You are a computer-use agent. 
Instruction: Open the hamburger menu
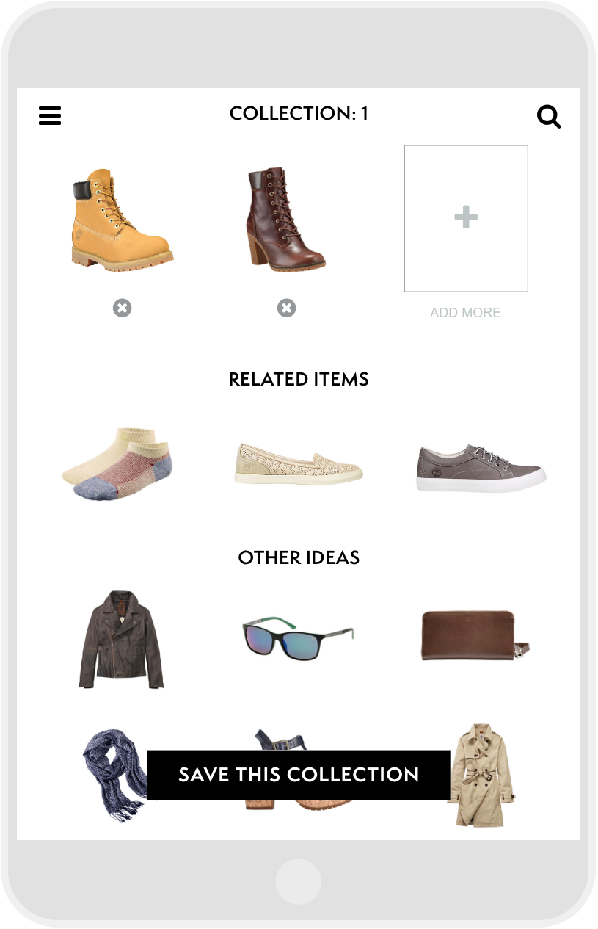[x=50, y=115]
